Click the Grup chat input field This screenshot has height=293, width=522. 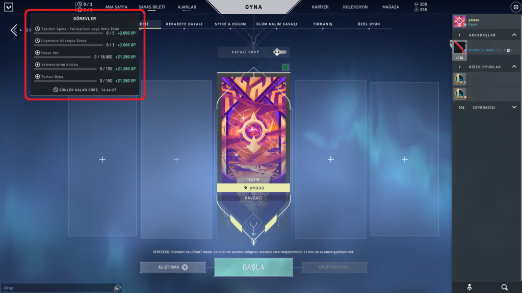58,288
